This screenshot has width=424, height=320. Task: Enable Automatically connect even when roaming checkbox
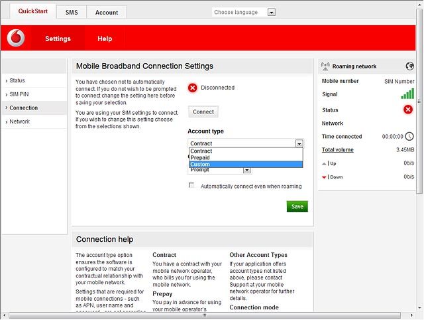click(x=191, y=185)
